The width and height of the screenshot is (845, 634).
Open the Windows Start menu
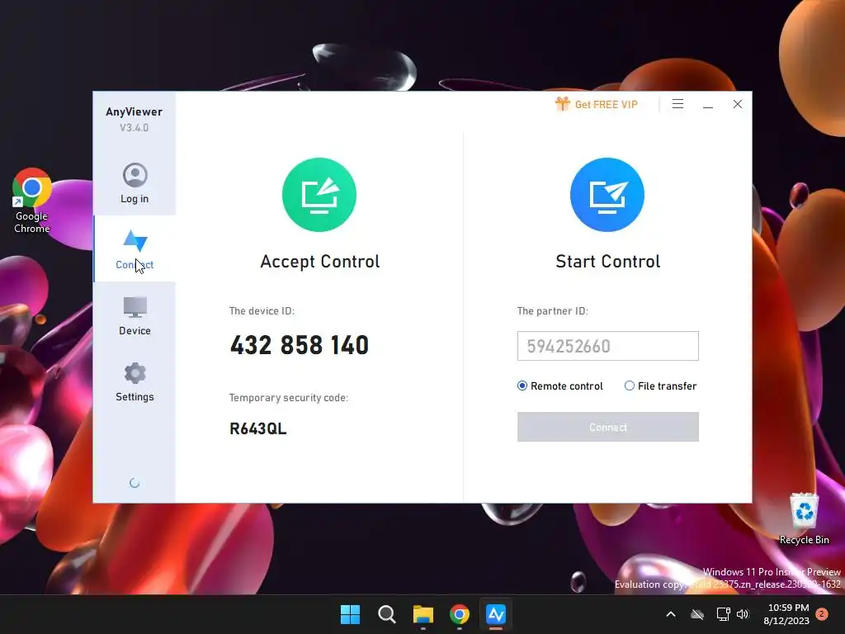click(350, 614)
